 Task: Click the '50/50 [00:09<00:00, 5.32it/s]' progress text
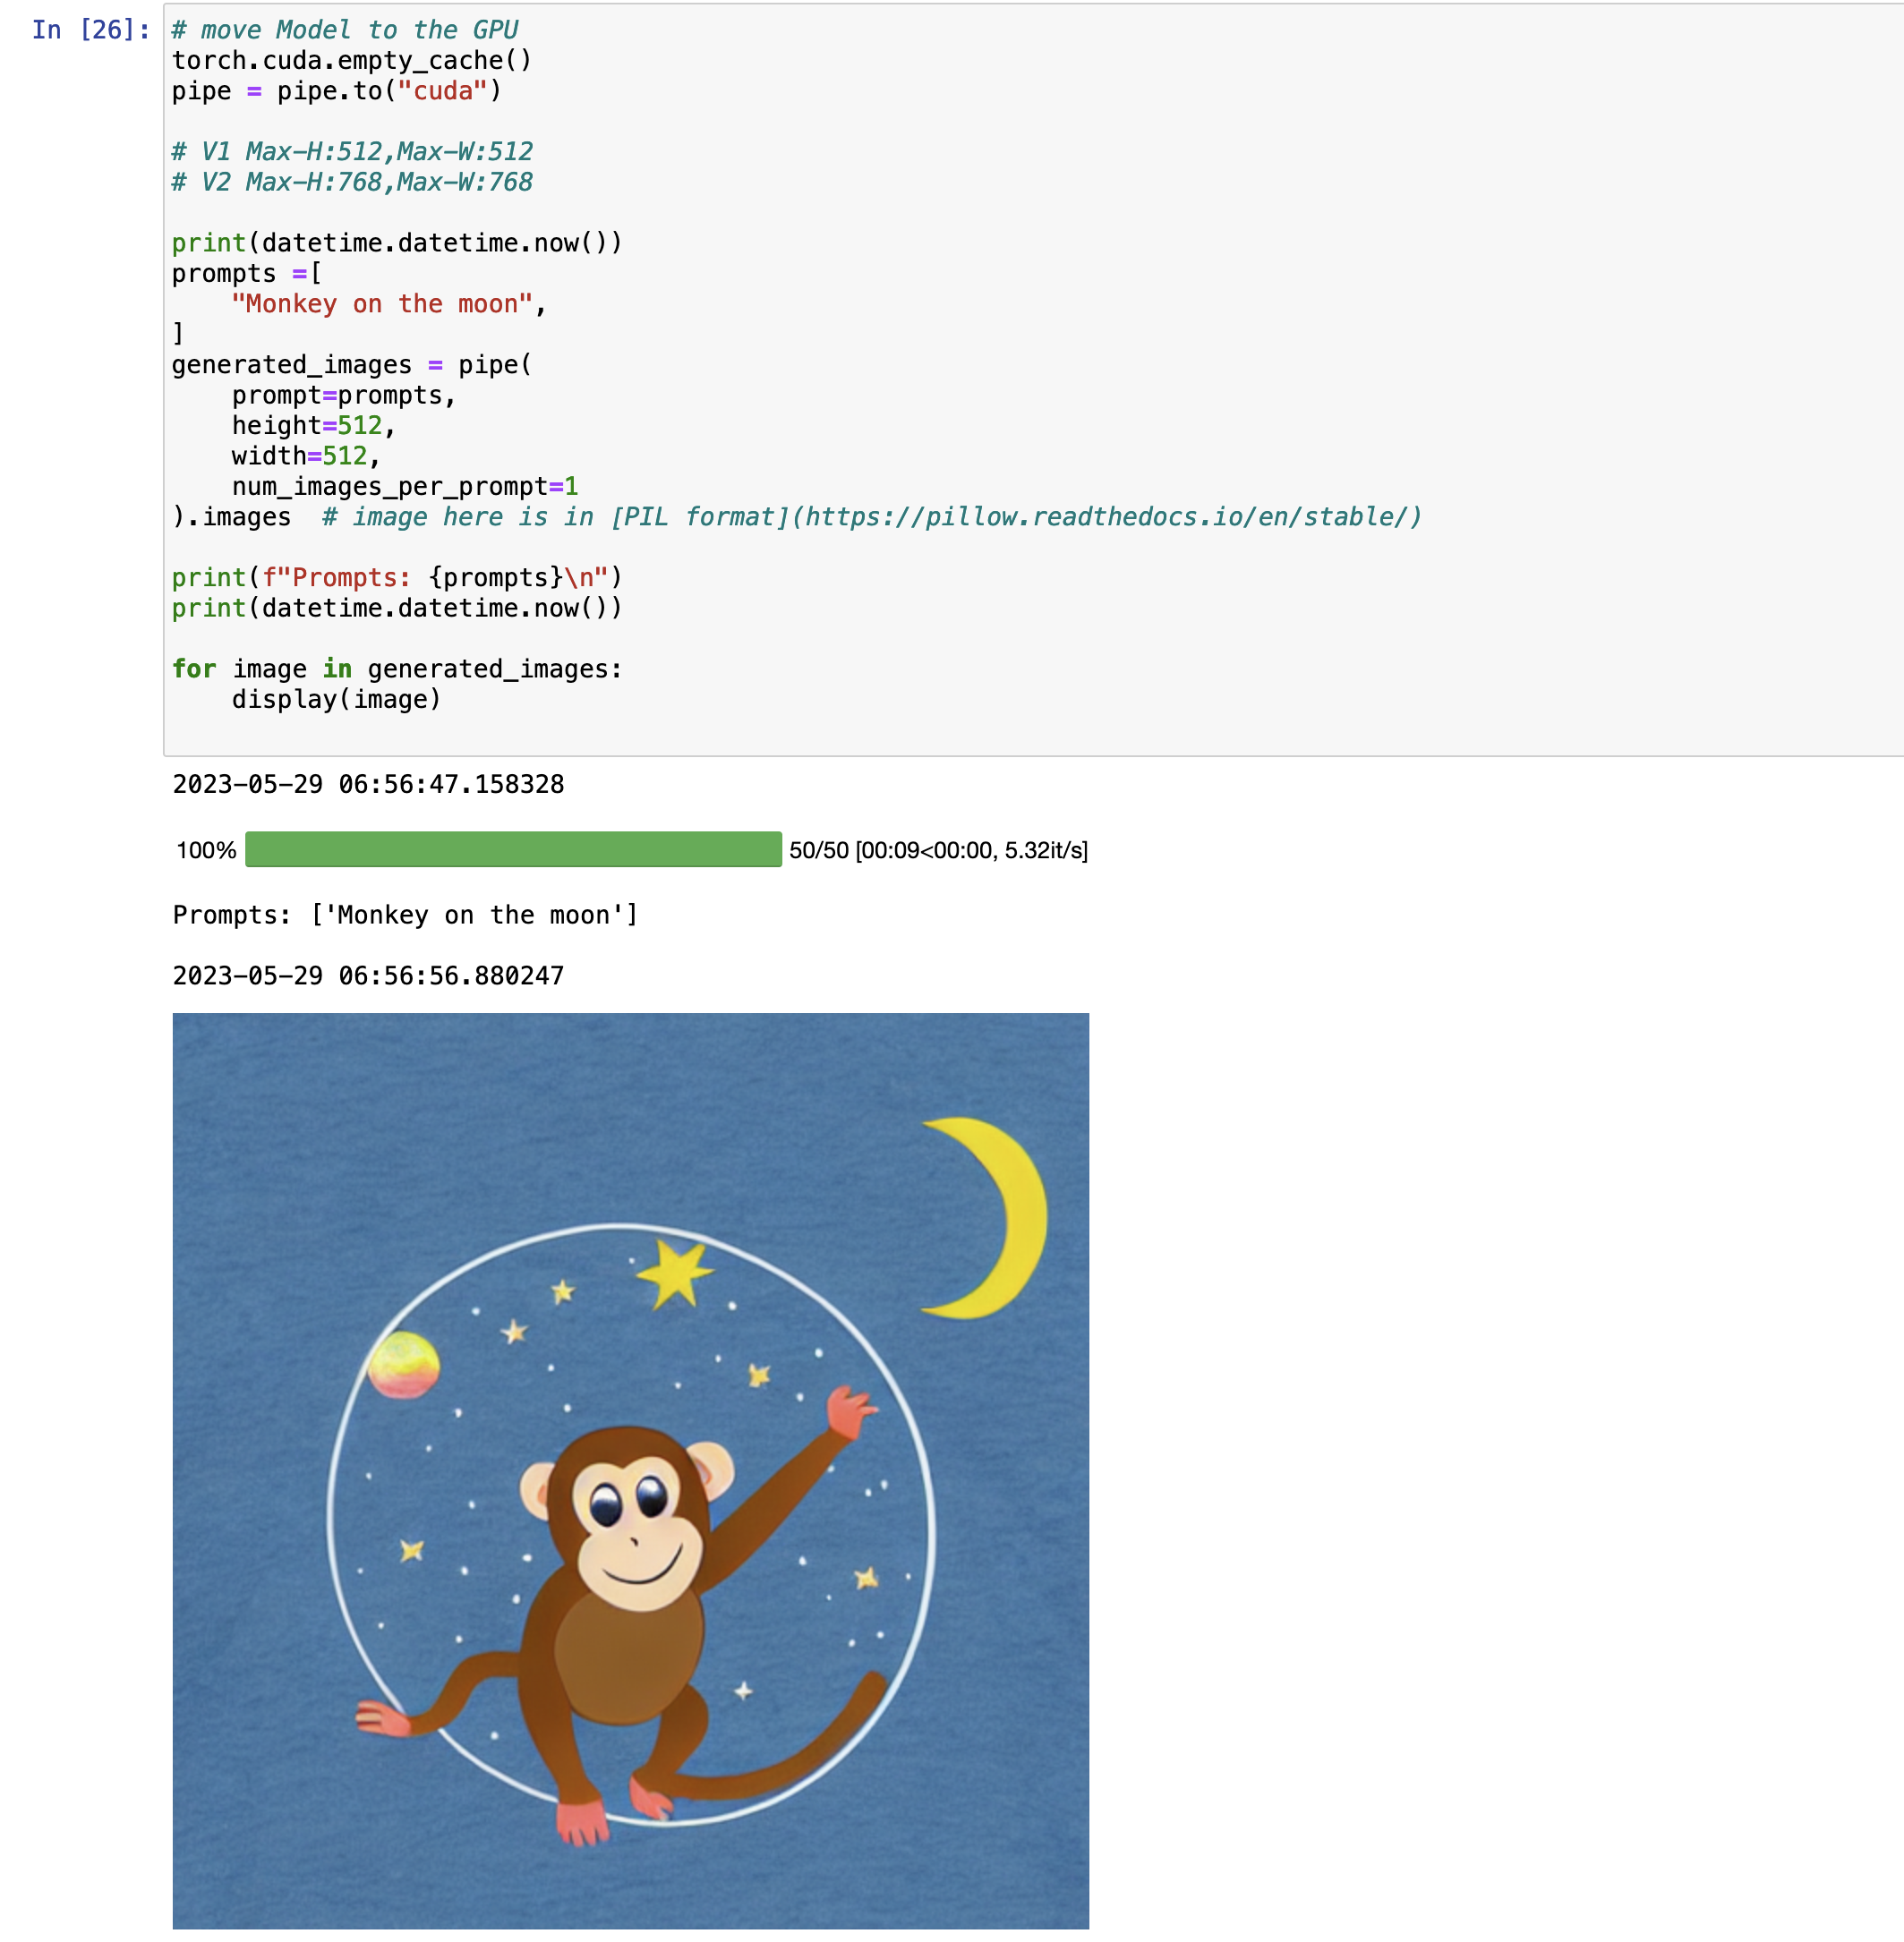pyautogui.click(x=938, y=850)
